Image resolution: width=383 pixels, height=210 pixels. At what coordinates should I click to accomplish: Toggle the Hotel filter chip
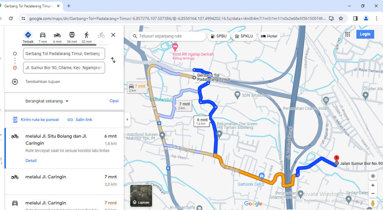(x=269, y=36)
